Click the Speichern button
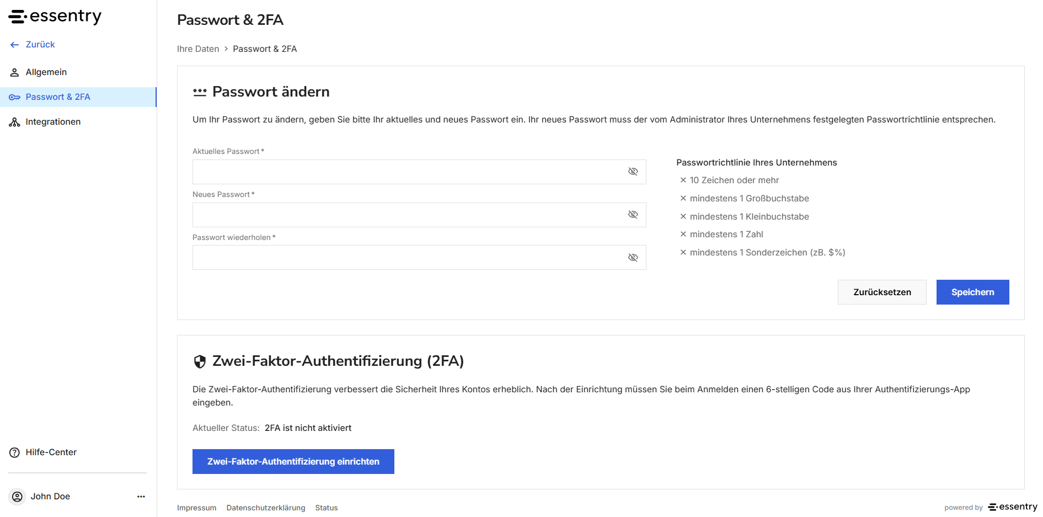Screen dimensions: 1043x517 972,292
